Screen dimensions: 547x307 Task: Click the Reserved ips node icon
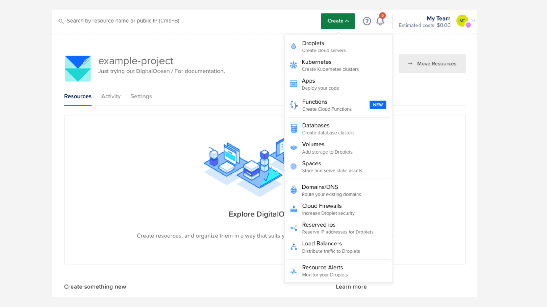[x=294, y=228]
